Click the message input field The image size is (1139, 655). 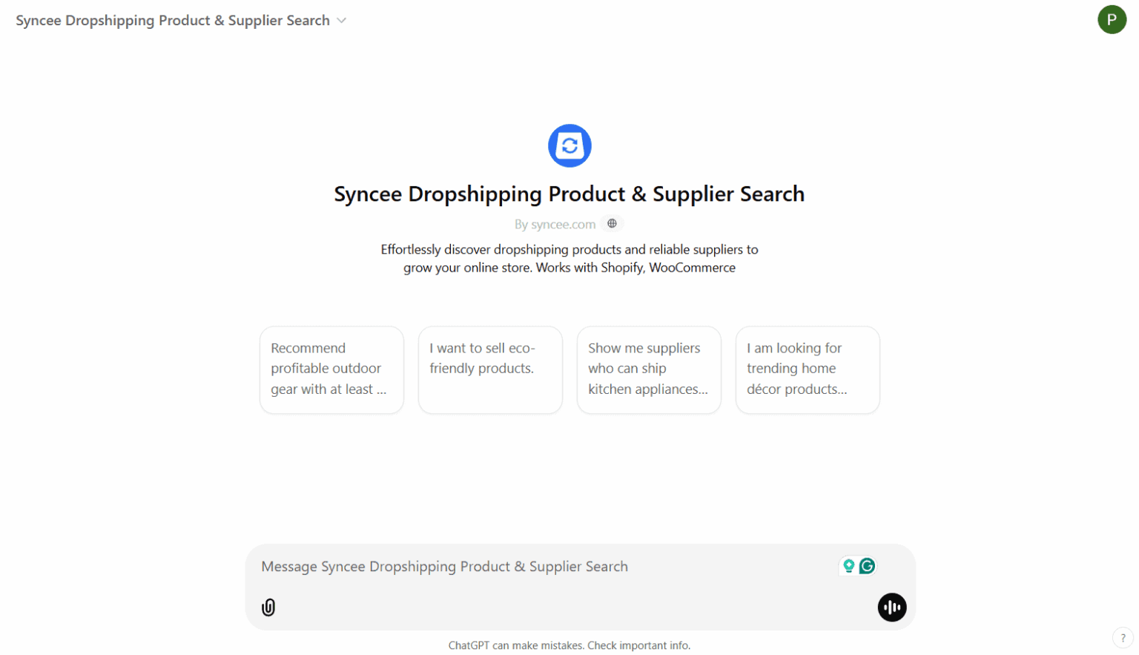pyautogui.click(x=519, y=566)
